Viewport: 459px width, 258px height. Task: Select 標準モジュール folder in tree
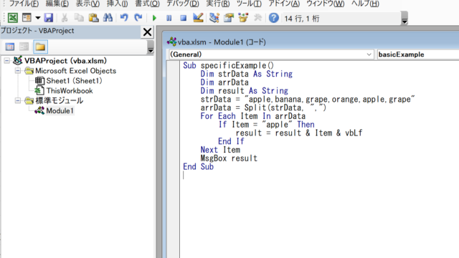coord(60,100)
